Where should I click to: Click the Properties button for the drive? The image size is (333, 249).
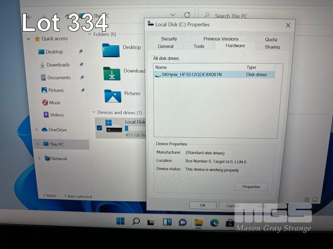point(251,187)
